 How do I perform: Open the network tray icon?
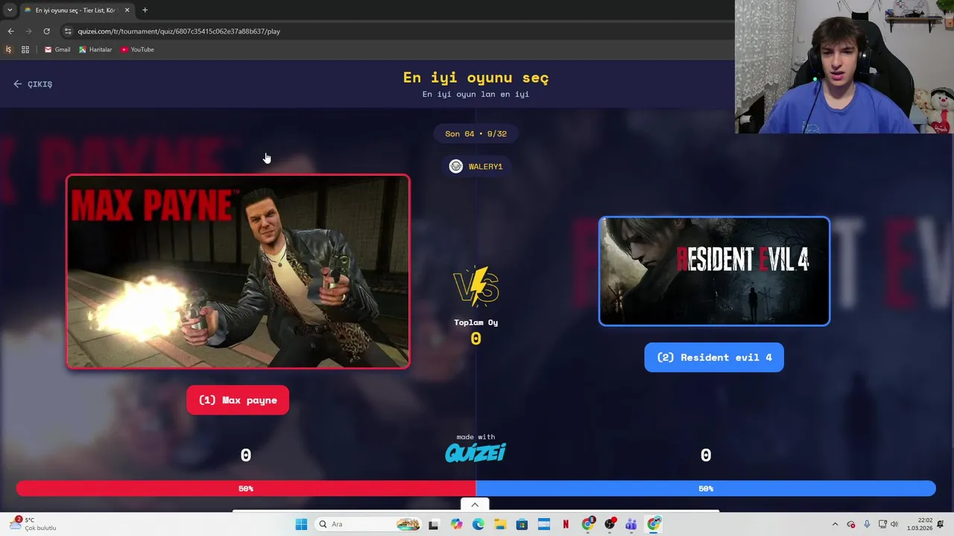882,524
